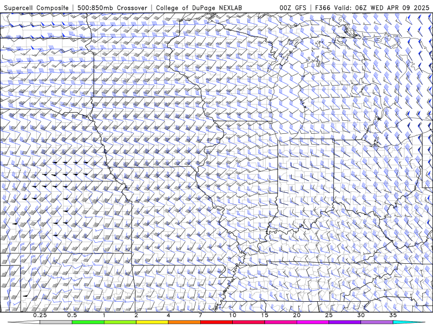The width and height of the screenshot is (433, 325).
Task: Click the "35" legend value
Action: pyautogui.click(x=393, y=315)
